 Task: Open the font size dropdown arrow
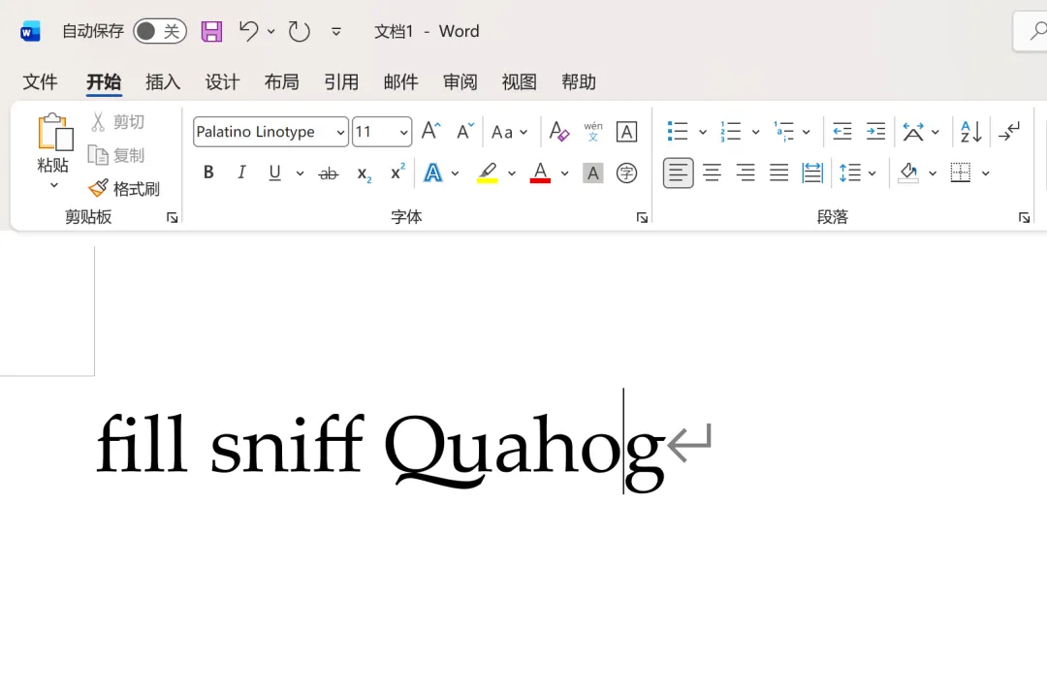point(403,132)
